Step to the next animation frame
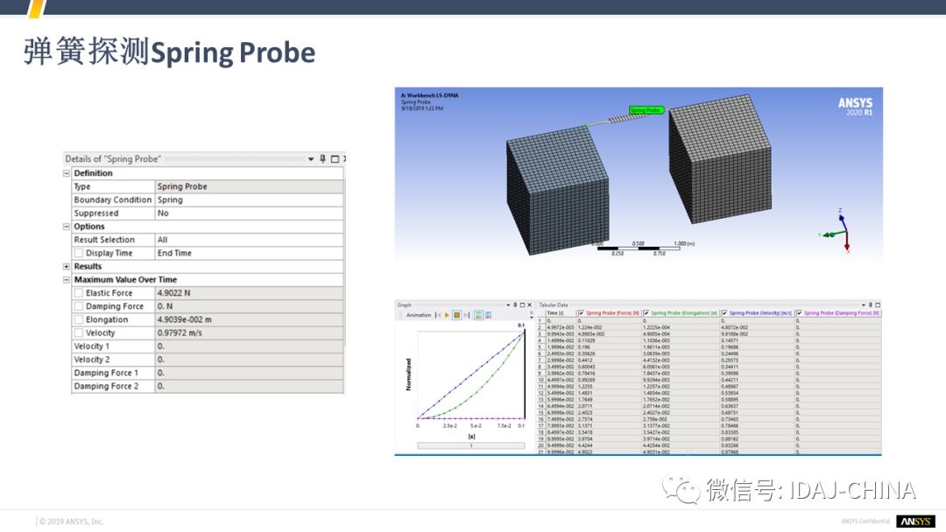Screen dimensions: 946x532 [x=466, y=315]
